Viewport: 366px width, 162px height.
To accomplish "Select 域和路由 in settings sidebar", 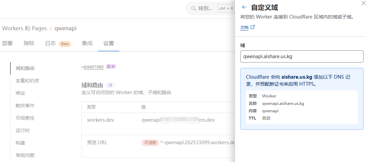I will [x=25, y=68].
